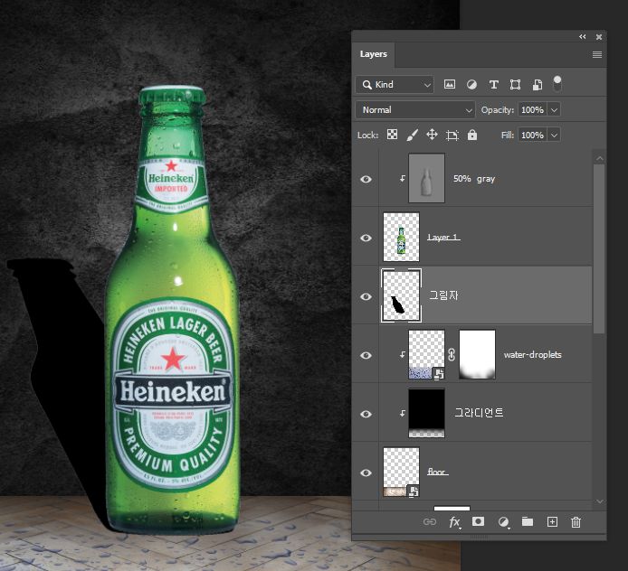Open Layers panel hamburger menu

pyautogui.click(x=597, y=55)
